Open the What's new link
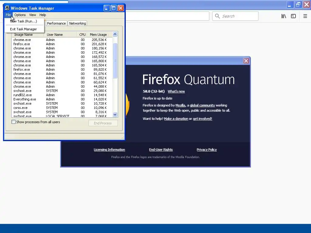This screenshot has width=311, height=233. pos(176,91)
